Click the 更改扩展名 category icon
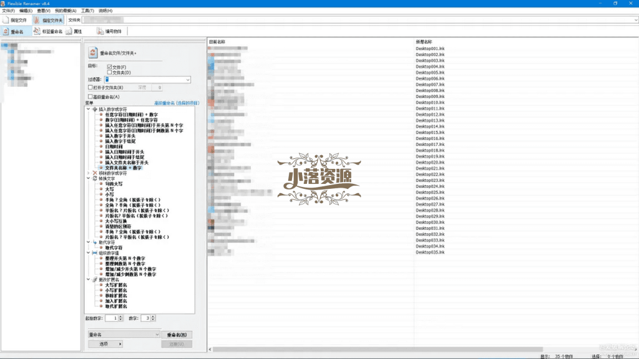 click(95, 280)
